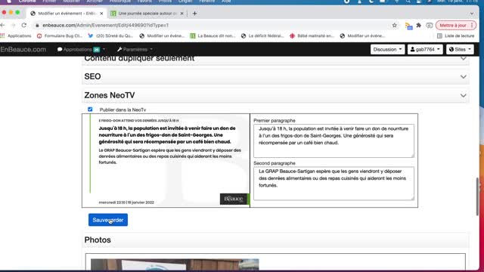This screenshot has height=272, width=484.
Task: Open the Chrome extensions puzzle icon
Action: tap(418, 25)
